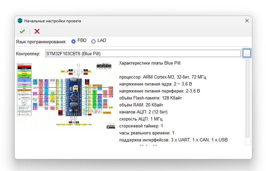Close the project settings dialog
Viewport: 266px width, 171px height.
pyautogui.click(x=247, y=21)
